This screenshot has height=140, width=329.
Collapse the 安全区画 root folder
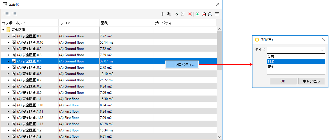[3, 30]
